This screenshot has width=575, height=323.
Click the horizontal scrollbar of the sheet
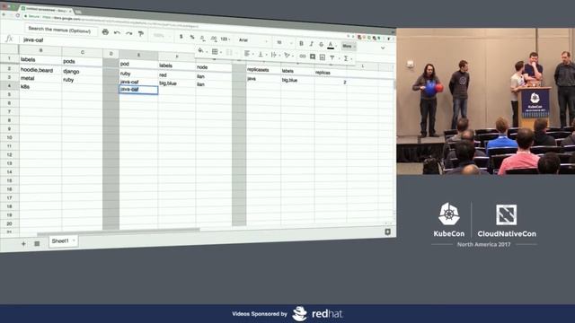[118, 231]
